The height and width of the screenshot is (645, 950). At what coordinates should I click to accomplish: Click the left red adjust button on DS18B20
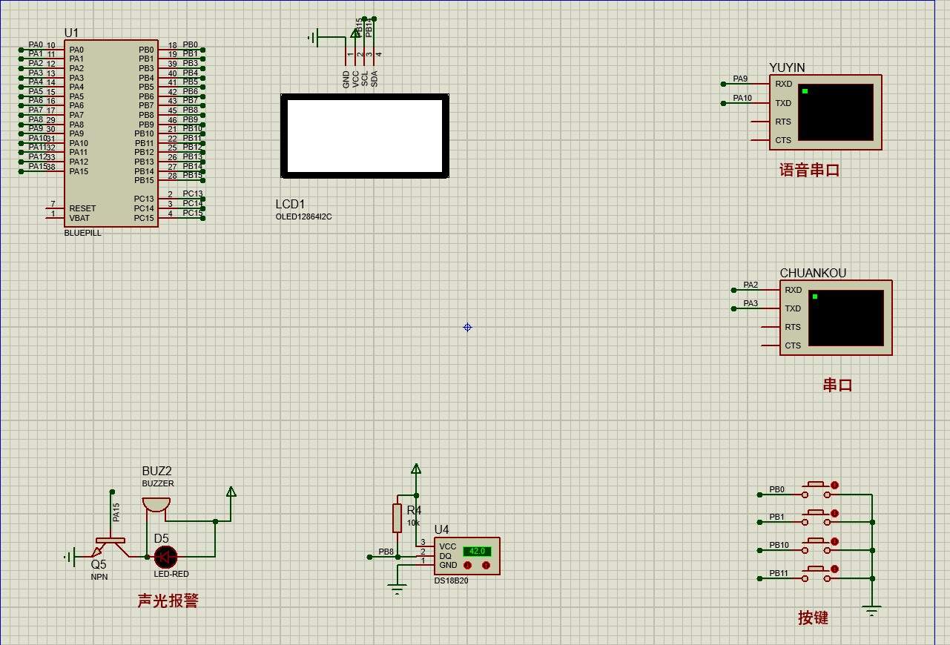pyautogui.click(x=467, y=565)
